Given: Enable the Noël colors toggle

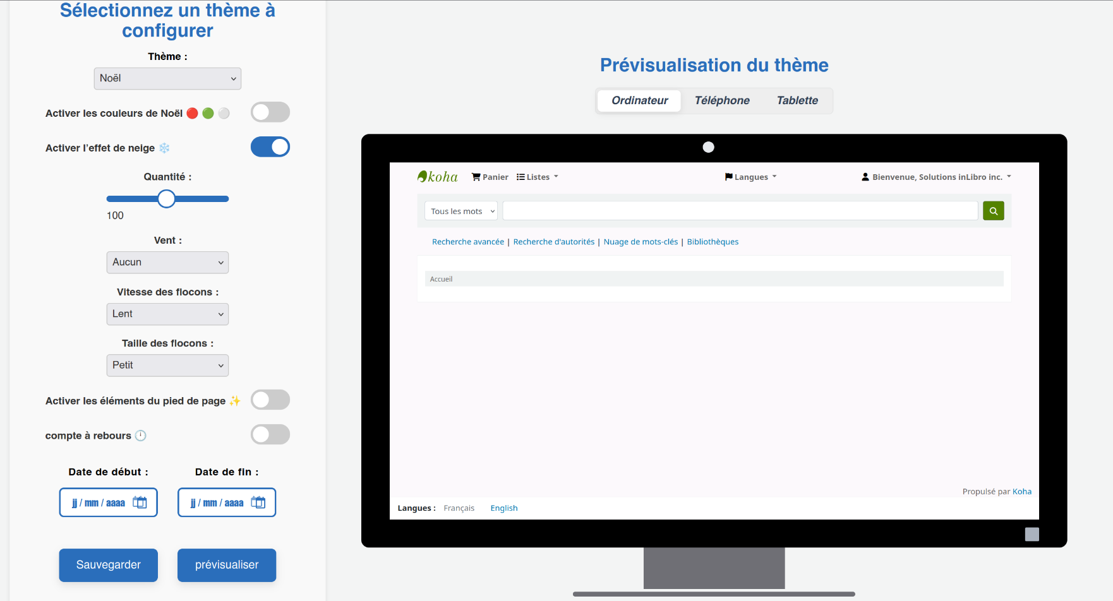Looking at the screenshot, I should coord(270,112).
